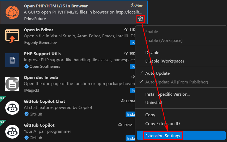Click the PHP Support Utils title

click(42, 54)
